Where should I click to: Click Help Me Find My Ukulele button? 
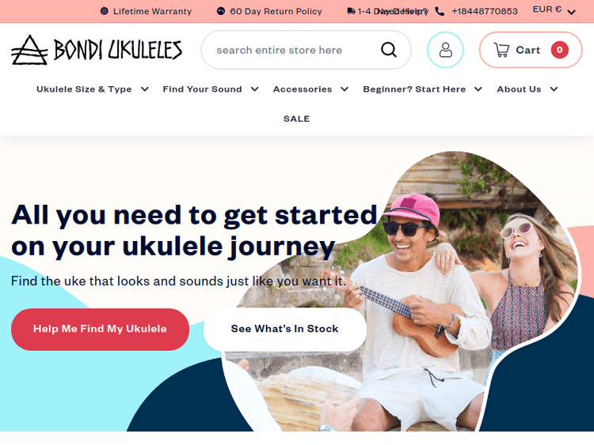point(100,329)
